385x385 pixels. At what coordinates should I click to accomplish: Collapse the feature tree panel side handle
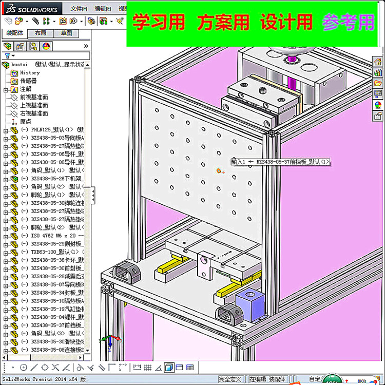pyautogui.click(x=93, y=196)
